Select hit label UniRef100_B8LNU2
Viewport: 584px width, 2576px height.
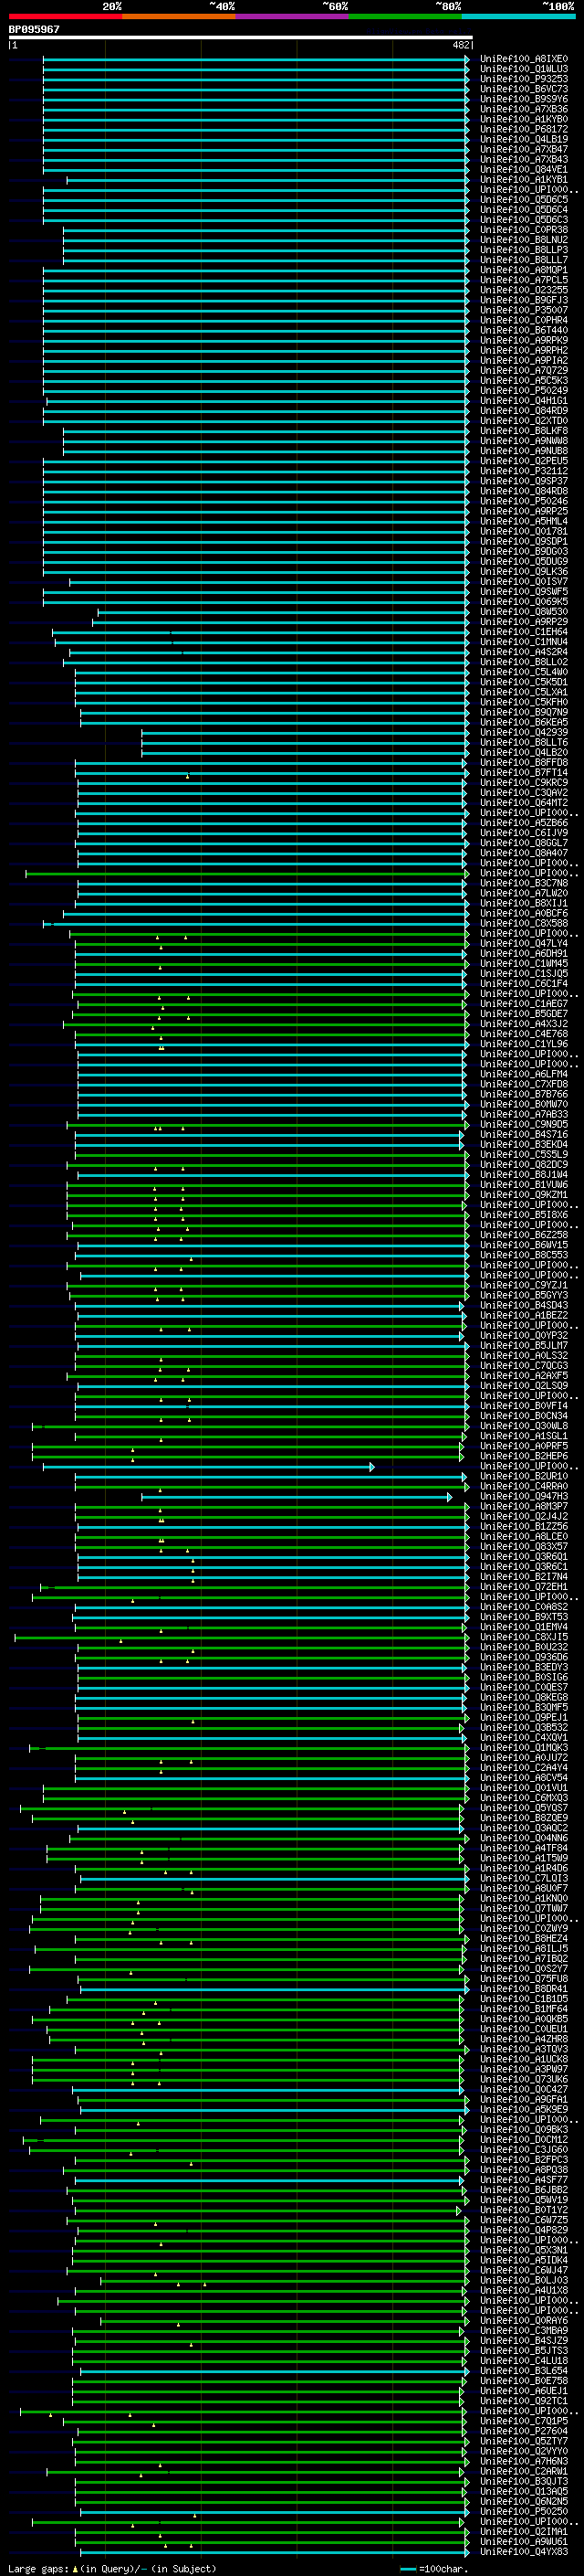pos(523,240)
